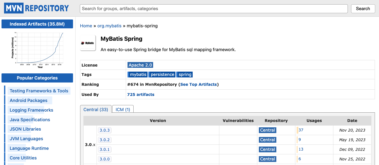Open the org.mybatis breadcrumb link
The height and width of the screenshot is (165, 379).
[109, 26]
